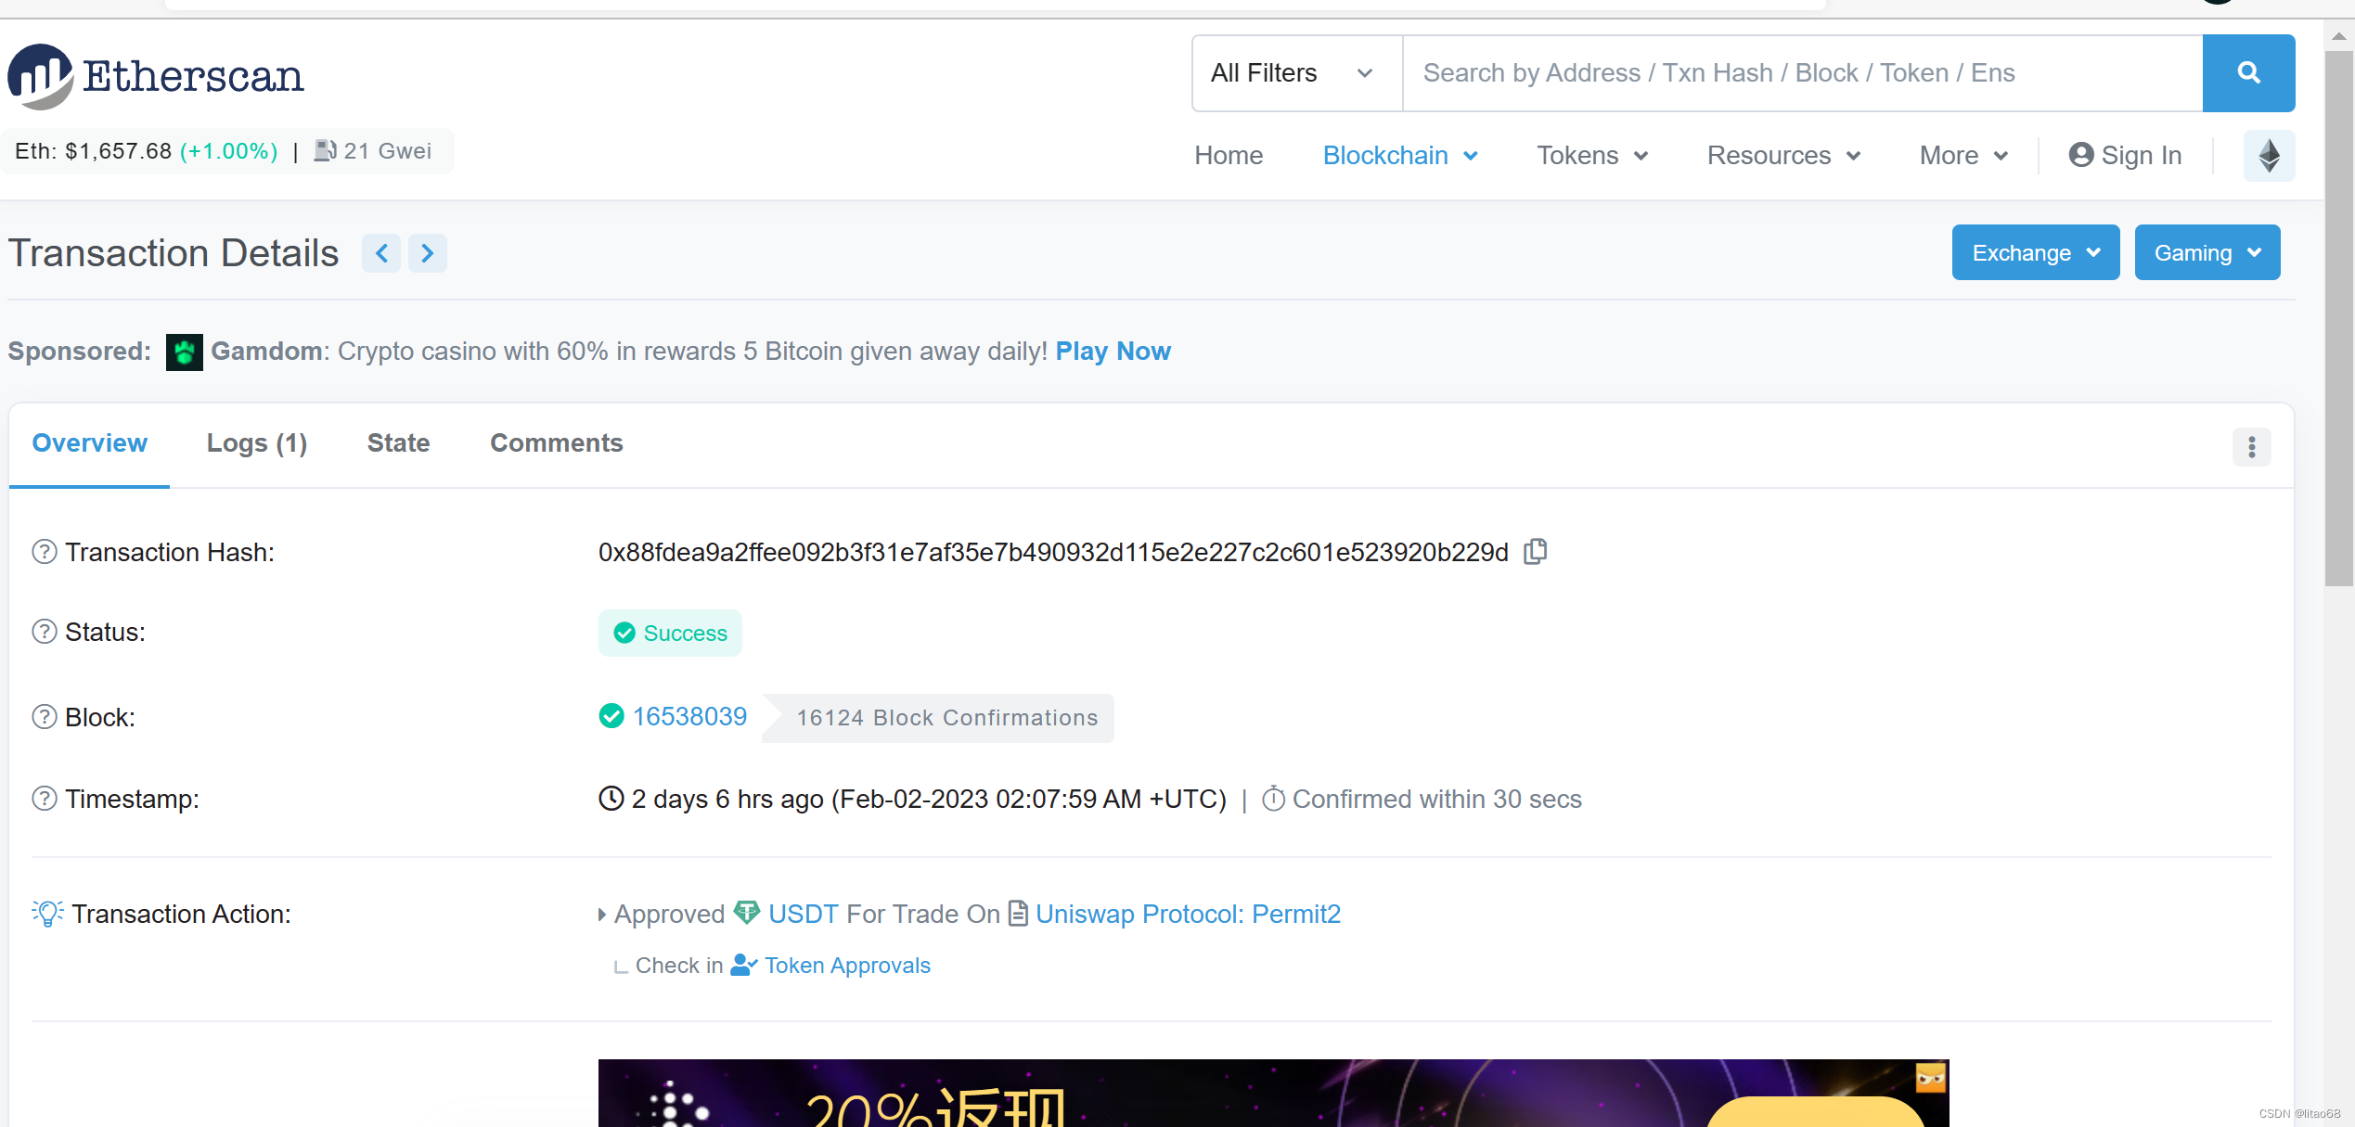Click the Timestamp help question icon
This screenshot has height=1127, width=2355.
[x=45, y=799]
